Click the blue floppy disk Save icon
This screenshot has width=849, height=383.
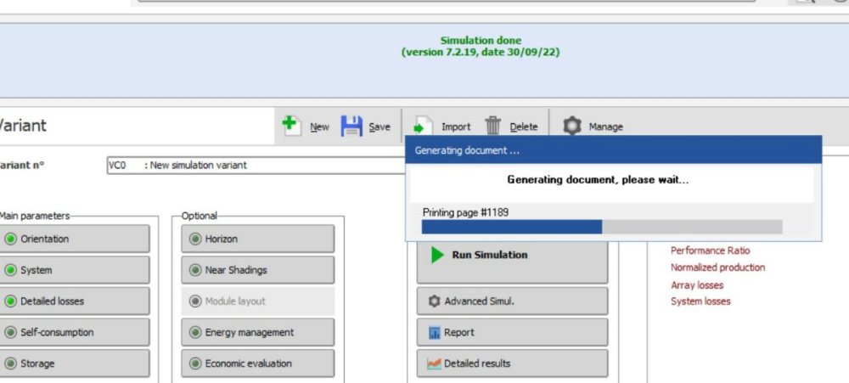(x=351, y=127)
